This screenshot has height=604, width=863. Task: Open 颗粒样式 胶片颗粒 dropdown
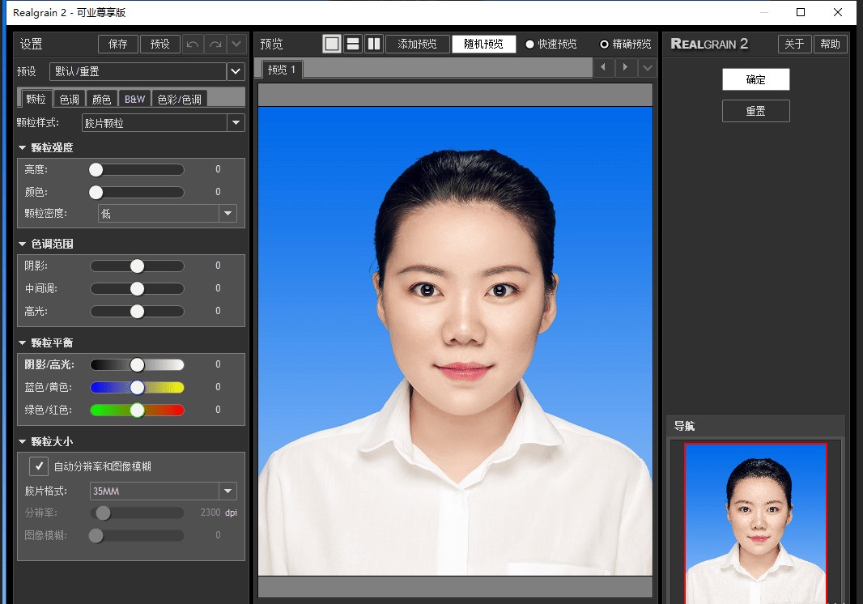click(x=163, y=123)
